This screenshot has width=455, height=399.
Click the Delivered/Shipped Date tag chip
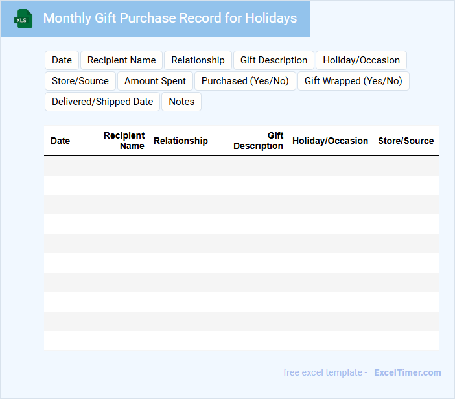point(102,102)
